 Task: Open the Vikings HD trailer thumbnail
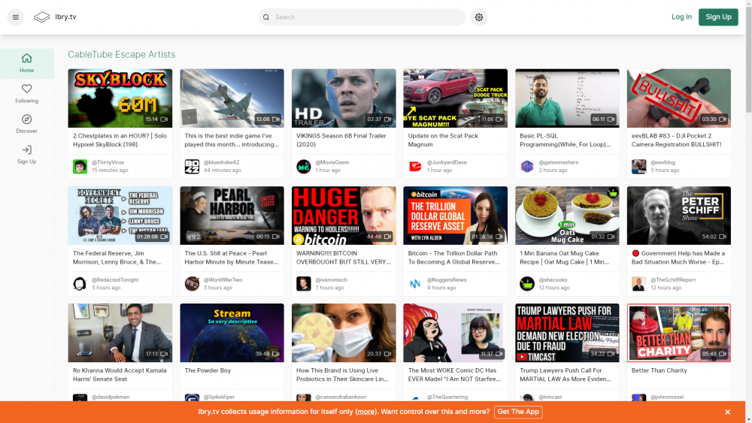(x=344, y=98)
